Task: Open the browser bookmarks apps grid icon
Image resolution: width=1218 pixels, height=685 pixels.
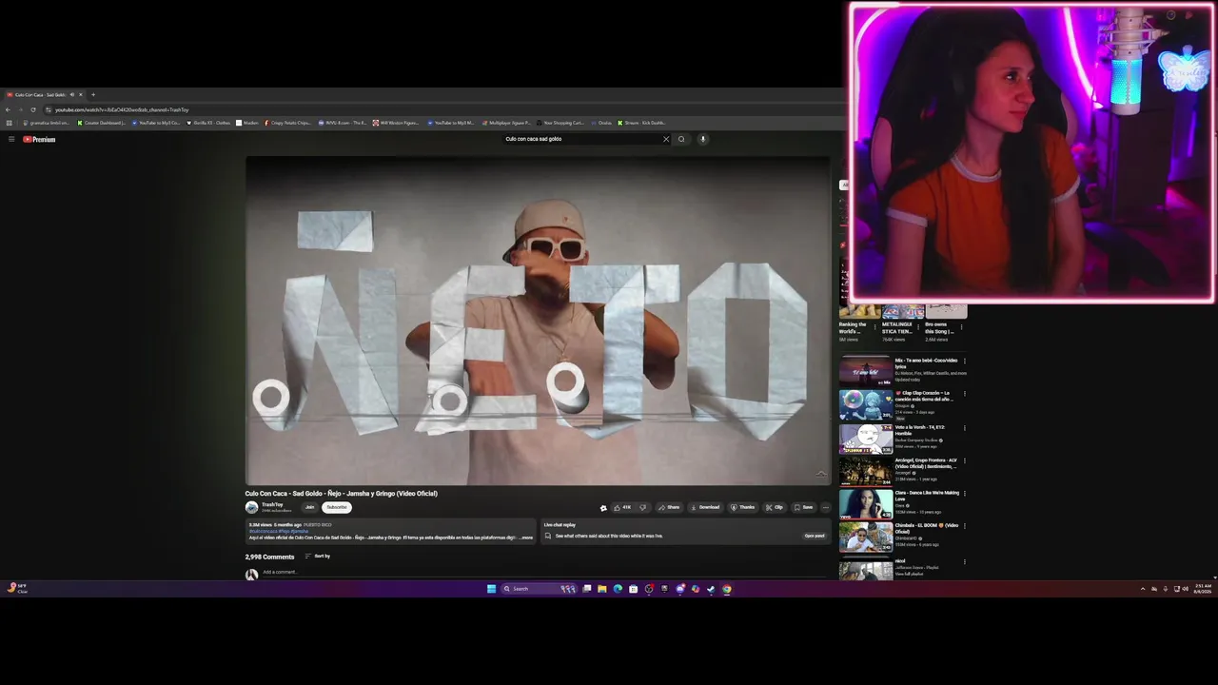Action: [9, 123]
